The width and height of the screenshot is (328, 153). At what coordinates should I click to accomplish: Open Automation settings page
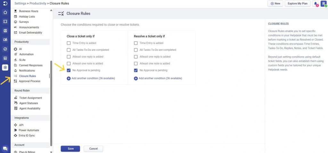point(26,54)
